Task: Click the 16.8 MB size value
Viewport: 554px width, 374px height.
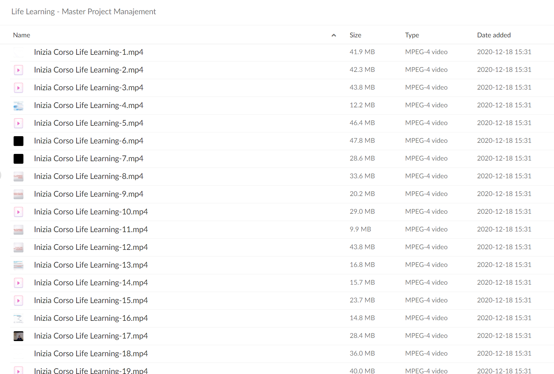Action: (362, 265)
